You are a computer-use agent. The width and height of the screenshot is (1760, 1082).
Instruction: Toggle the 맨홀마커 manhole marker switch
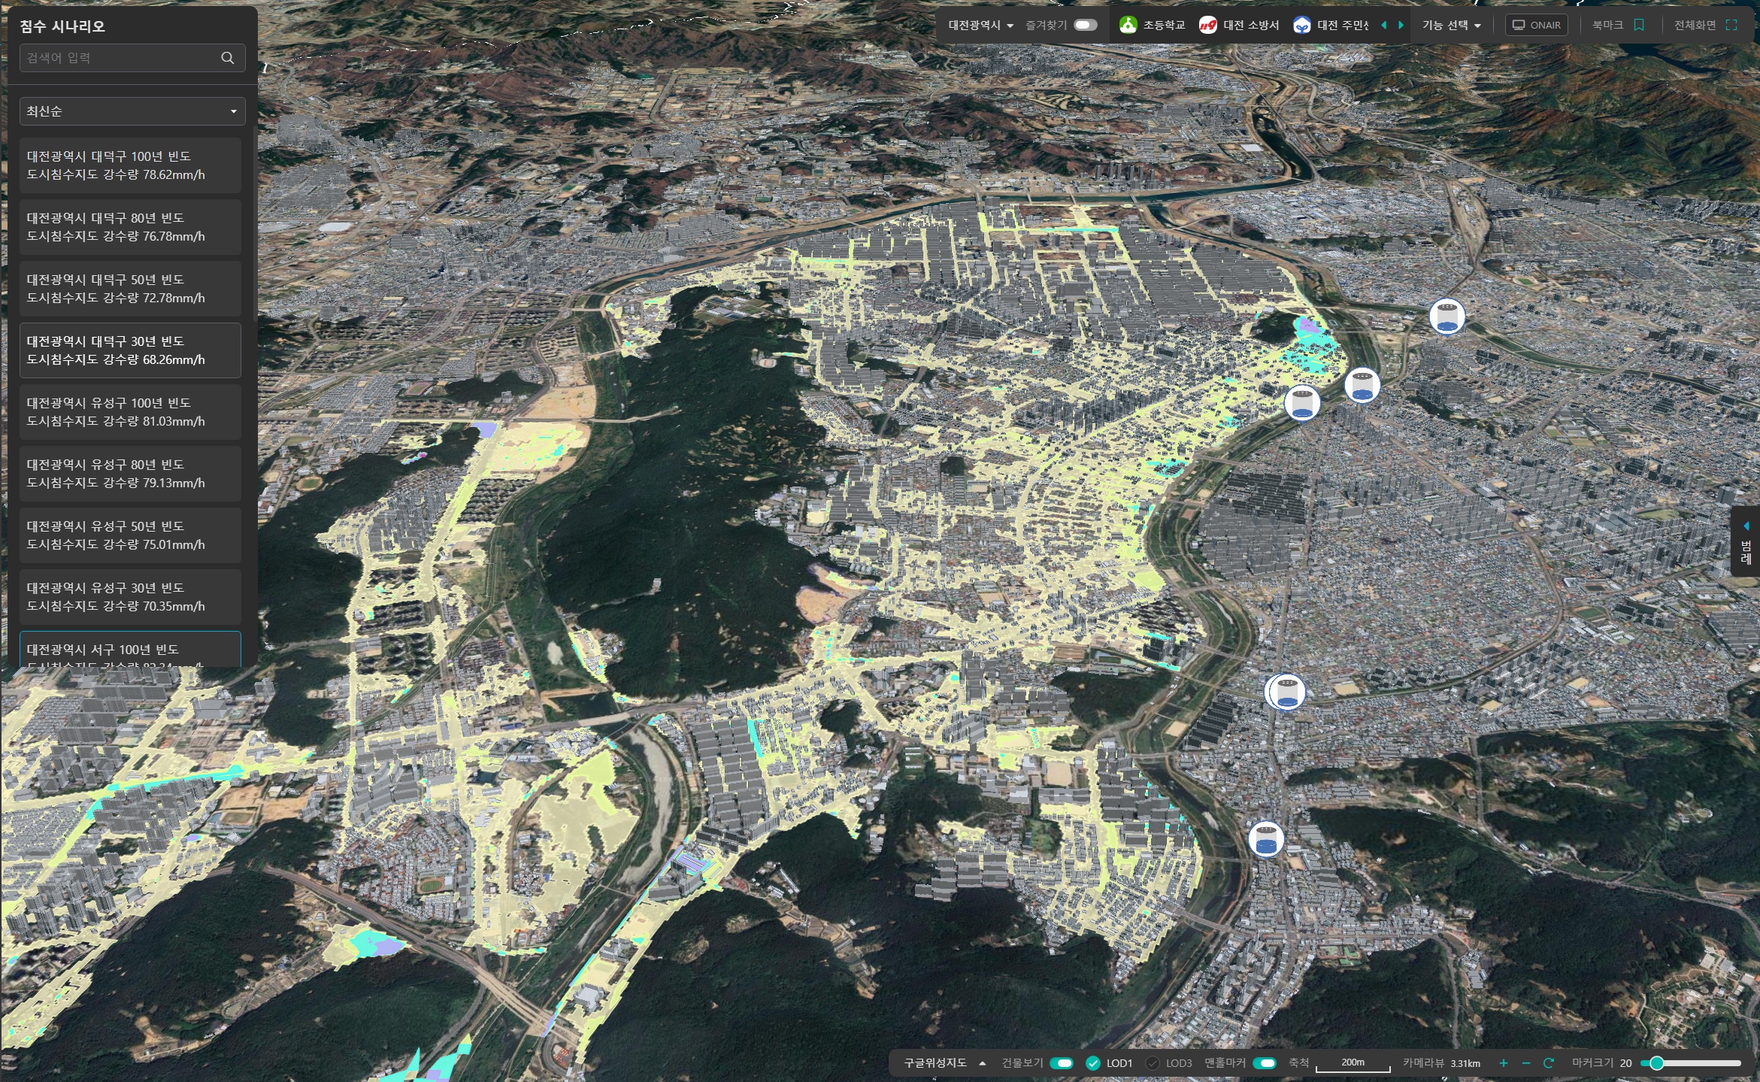(1265, 1062)
